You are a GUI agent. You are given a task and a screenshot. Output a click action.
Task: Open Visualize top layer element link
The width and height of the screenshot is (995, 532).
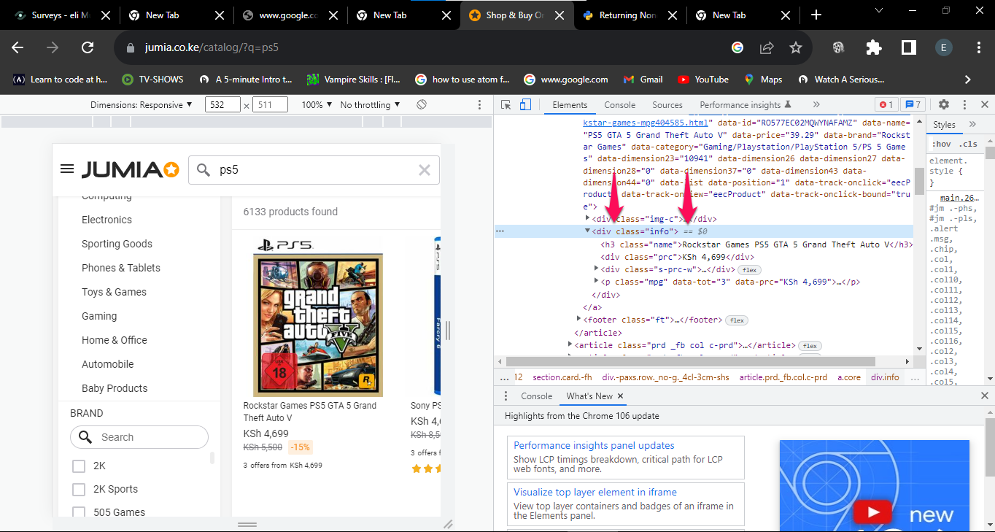(x=595, y=492)
